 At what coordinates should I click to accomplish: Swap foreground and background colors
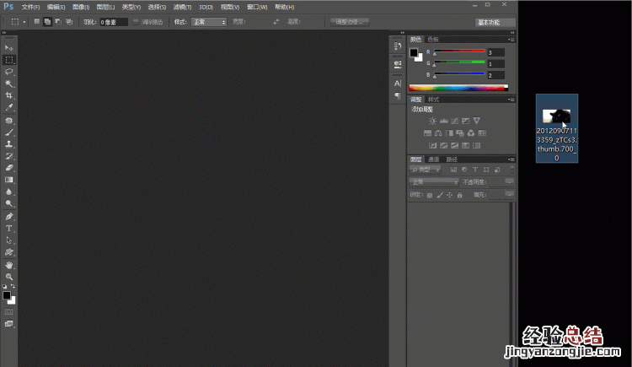(14, 288)
